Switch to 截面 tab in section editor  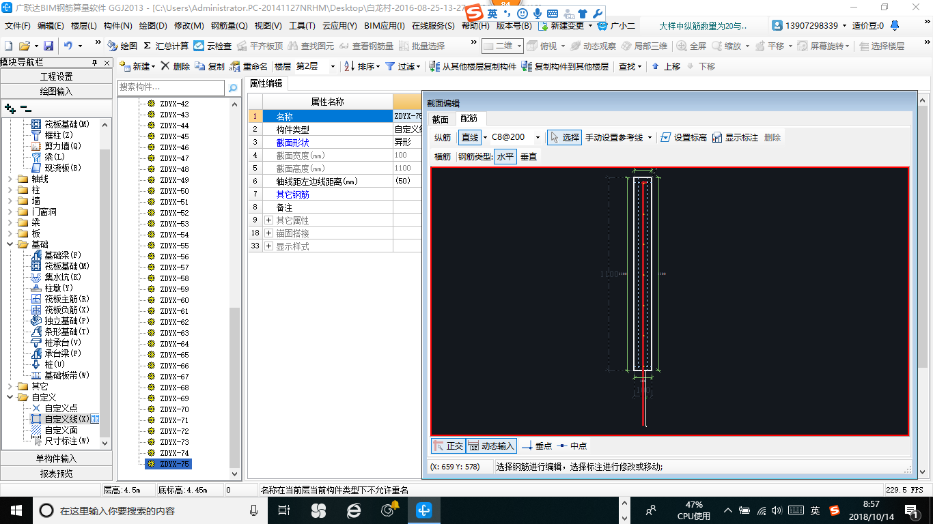(x=441, y=119)
